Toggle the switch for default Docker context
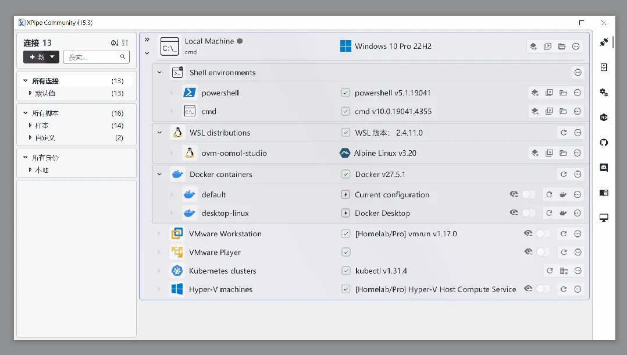The image size is (627, 355). point(529,194)
